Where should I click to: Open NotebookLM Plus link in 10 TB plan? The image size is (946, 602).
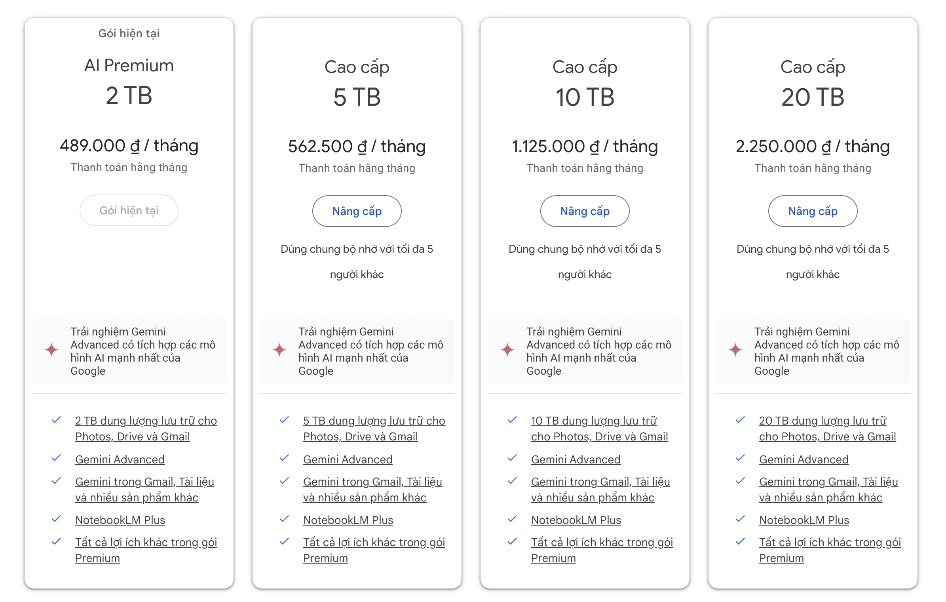tap(576, 520)
